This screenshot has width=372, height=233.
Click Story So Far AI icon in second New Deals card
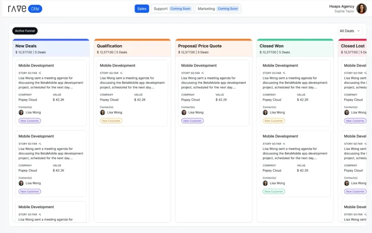[40, 144]
